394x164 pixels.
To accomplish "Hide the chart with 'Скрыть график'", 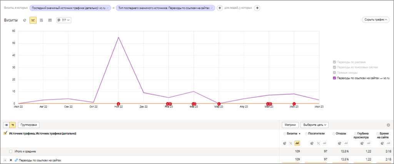I will (x=375, y=20).
